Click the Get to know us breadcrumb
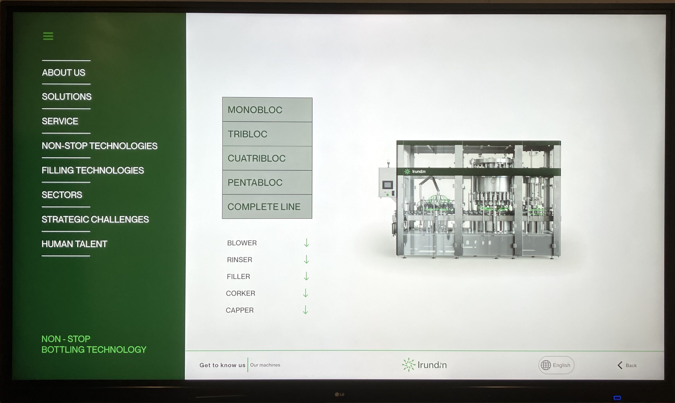Screen dimensions: 675x403 222,365
